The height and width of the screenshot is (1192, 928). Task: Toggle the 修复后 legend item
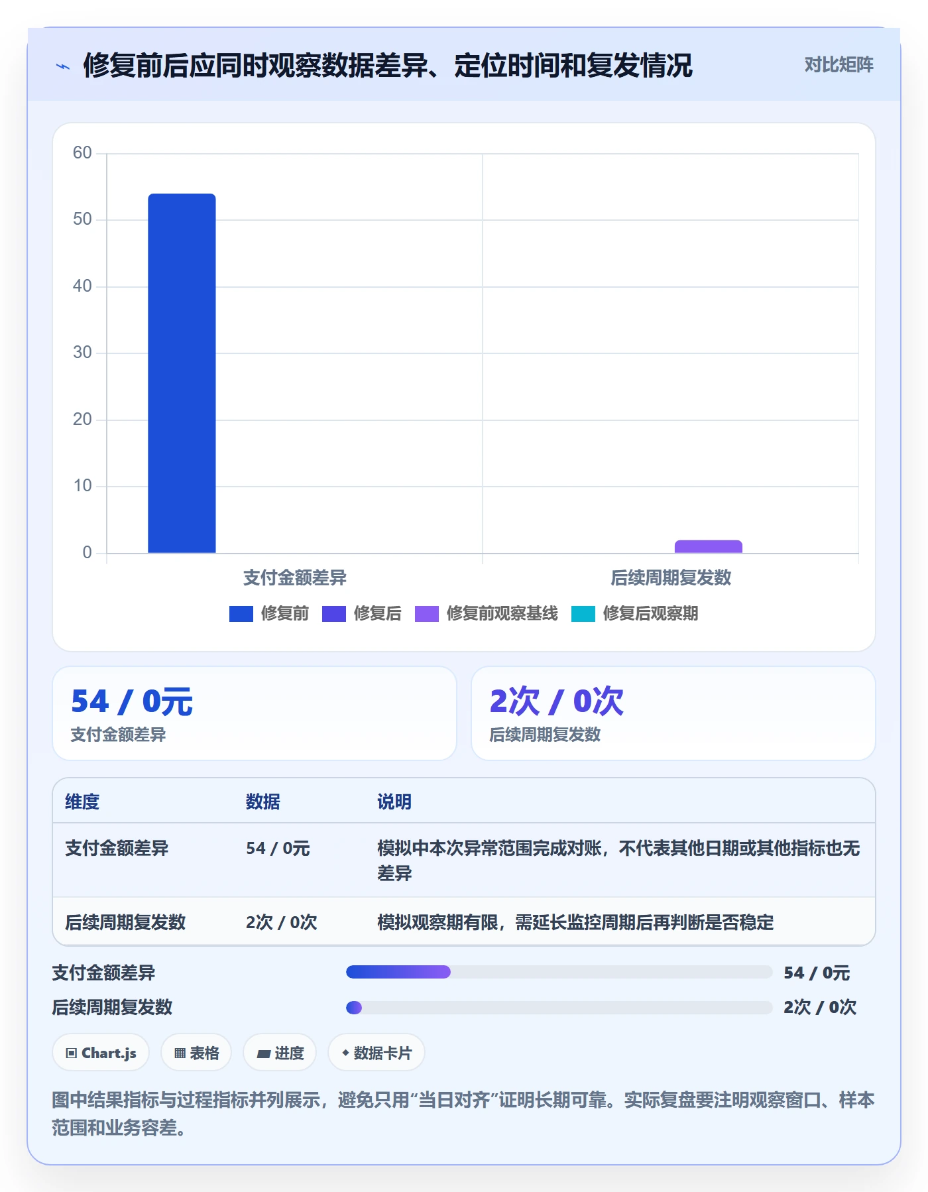coord(362,613)
